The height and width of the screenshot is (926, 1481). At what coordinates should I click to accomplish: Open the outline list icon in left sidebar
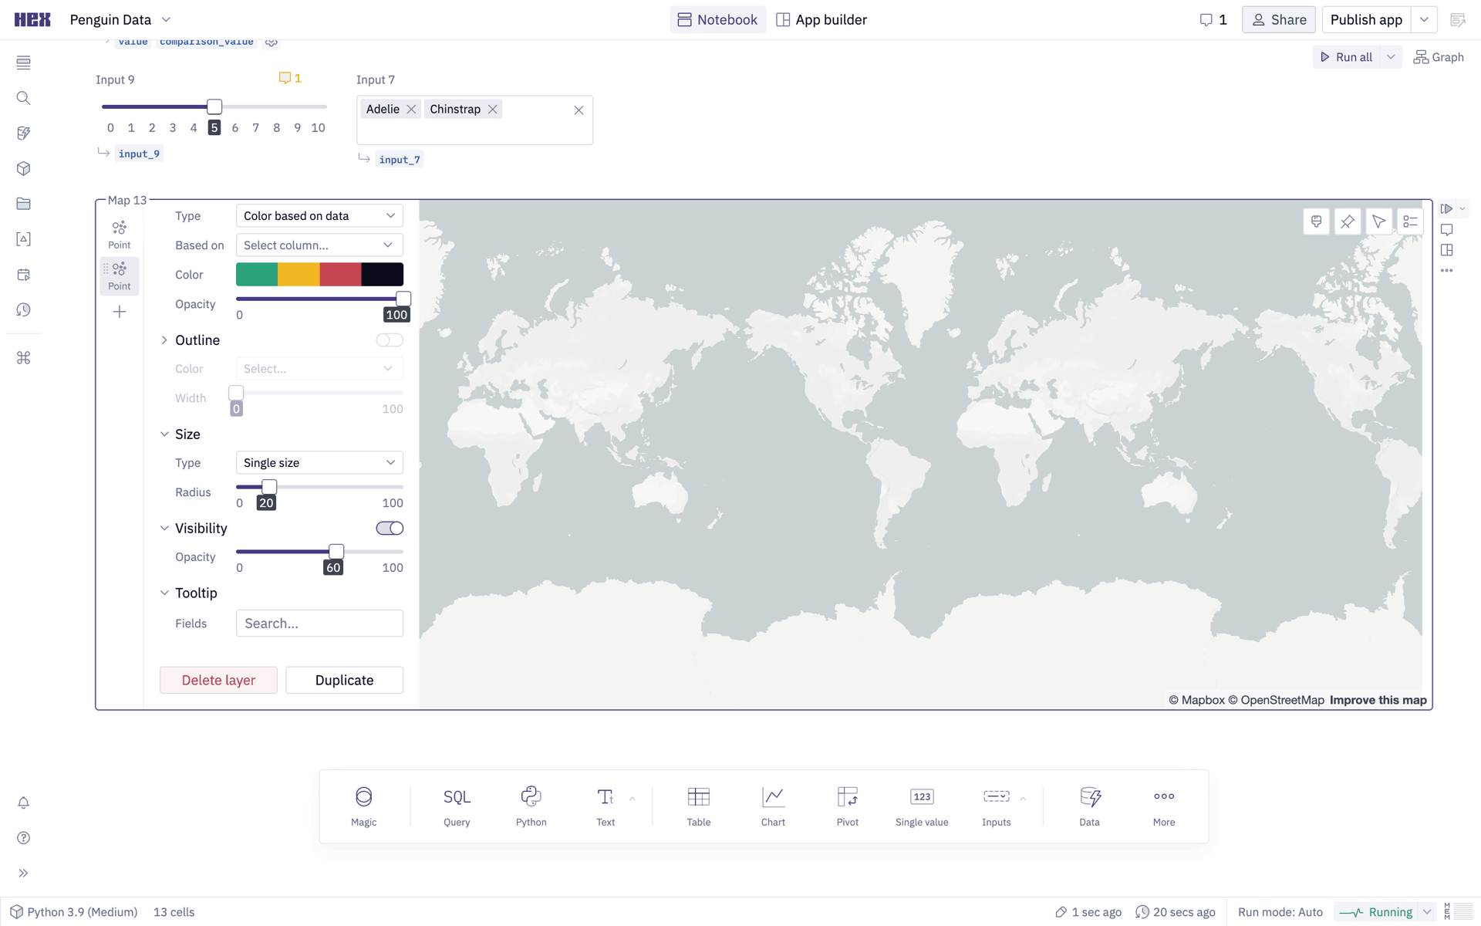(x=23, y=63)
